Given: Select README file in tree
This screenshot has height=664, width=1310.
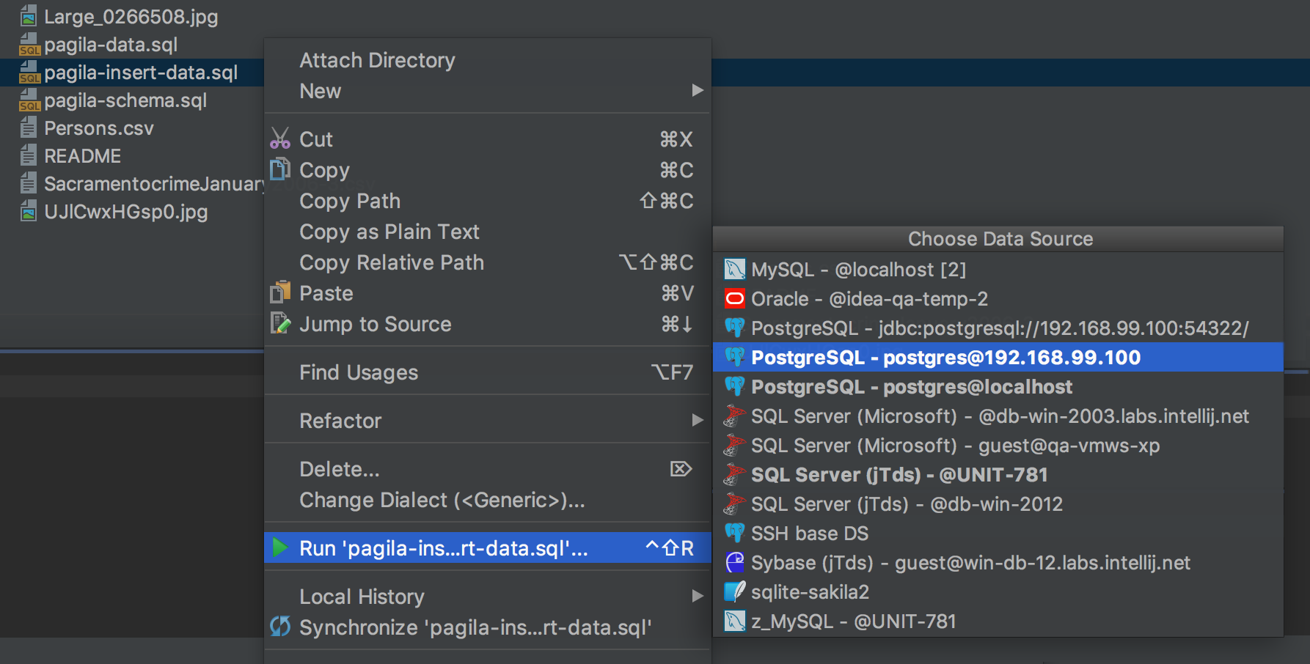Looking at the screenshot, I should pyautogui.click(x=82, y=156).
